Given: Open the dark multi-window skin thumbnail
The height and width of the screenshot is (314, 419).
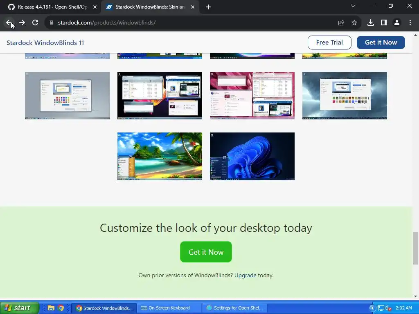Looking at the screenshot, I should [160, 96].
